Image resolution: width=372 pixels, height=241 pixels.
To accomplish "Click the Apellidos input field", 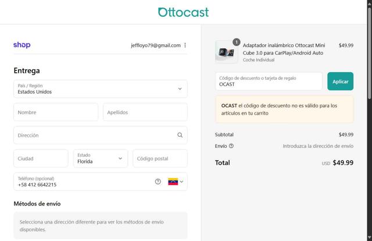I will click(x=145, y=112).
